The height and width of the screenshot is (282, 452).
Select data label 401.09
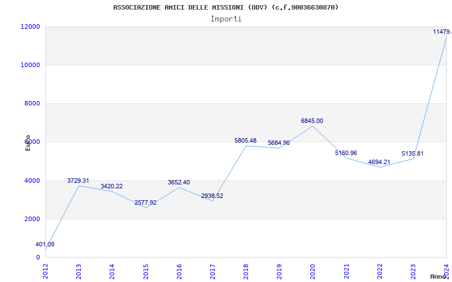pyautogui.click(x=45, y=245)
